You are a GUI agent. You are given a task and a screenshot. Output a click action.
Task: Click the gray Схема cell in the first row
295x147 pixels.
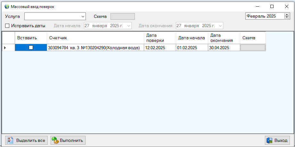[x=253, y=48]
